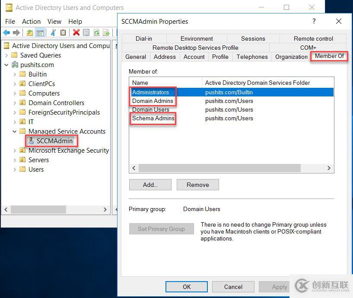Open the Dial-in tab

point(144,38)
